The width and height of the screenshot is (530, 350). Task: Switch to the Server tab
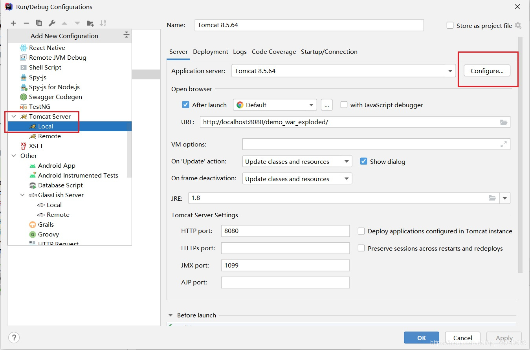(178, 52)
